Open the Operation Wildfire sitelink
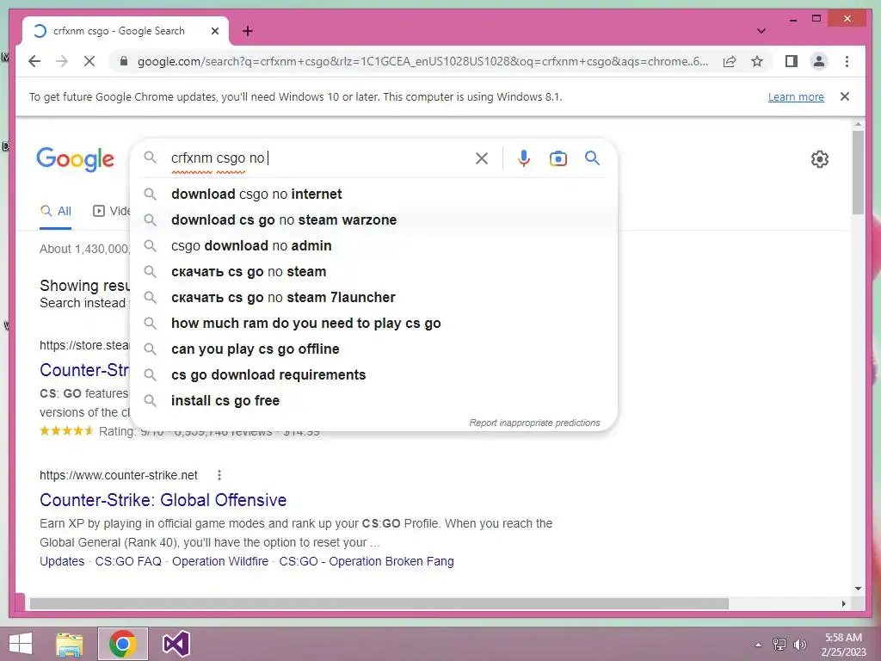 pos(220,561)
